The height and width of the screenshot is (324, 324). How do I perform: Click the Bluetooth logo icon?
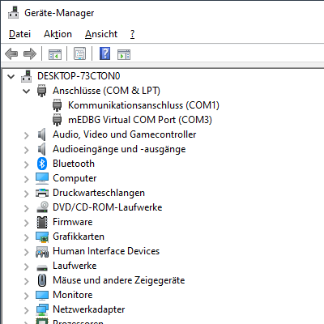(x=42, y=164)
